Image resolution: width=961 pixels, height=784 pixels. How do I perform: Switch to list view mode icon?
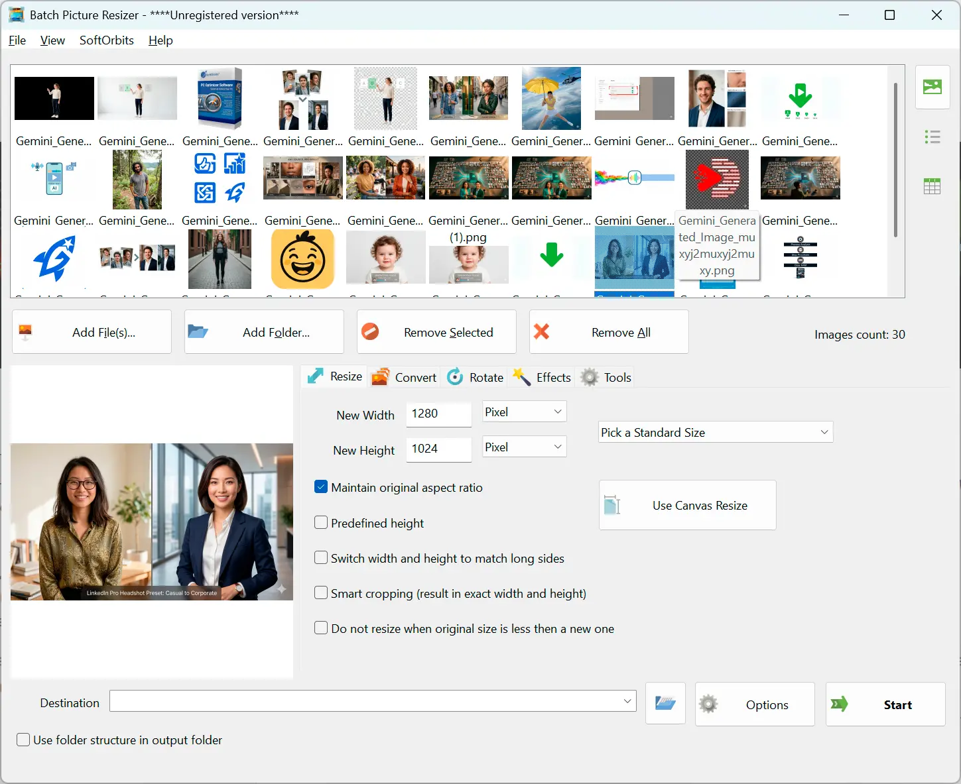coord(932,137)
